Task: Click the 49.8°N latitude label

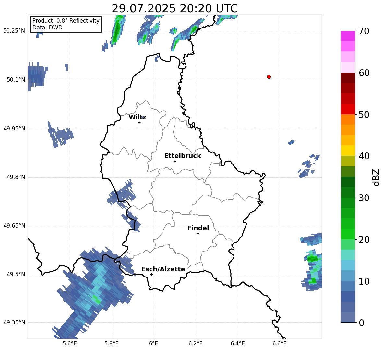Action: tap(16, 177)
